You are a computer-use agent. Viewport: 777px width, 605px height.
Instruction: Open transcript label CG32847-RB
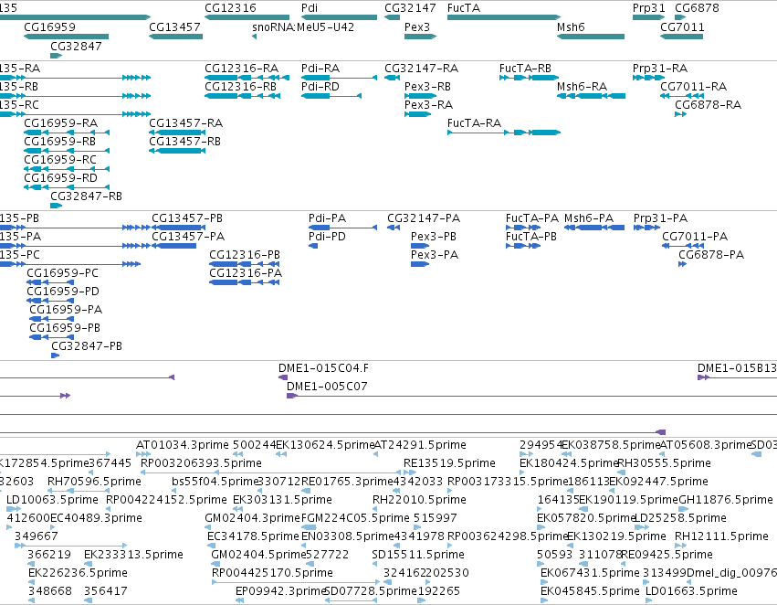coord(86,196)
